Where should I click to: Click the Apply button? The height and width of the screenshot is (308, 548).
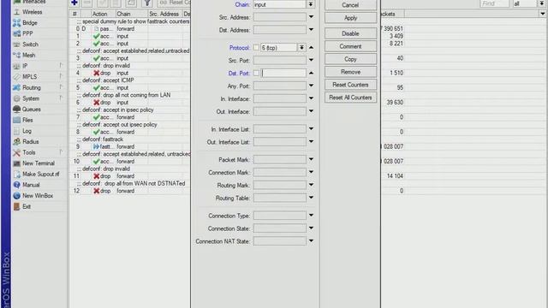350,18
